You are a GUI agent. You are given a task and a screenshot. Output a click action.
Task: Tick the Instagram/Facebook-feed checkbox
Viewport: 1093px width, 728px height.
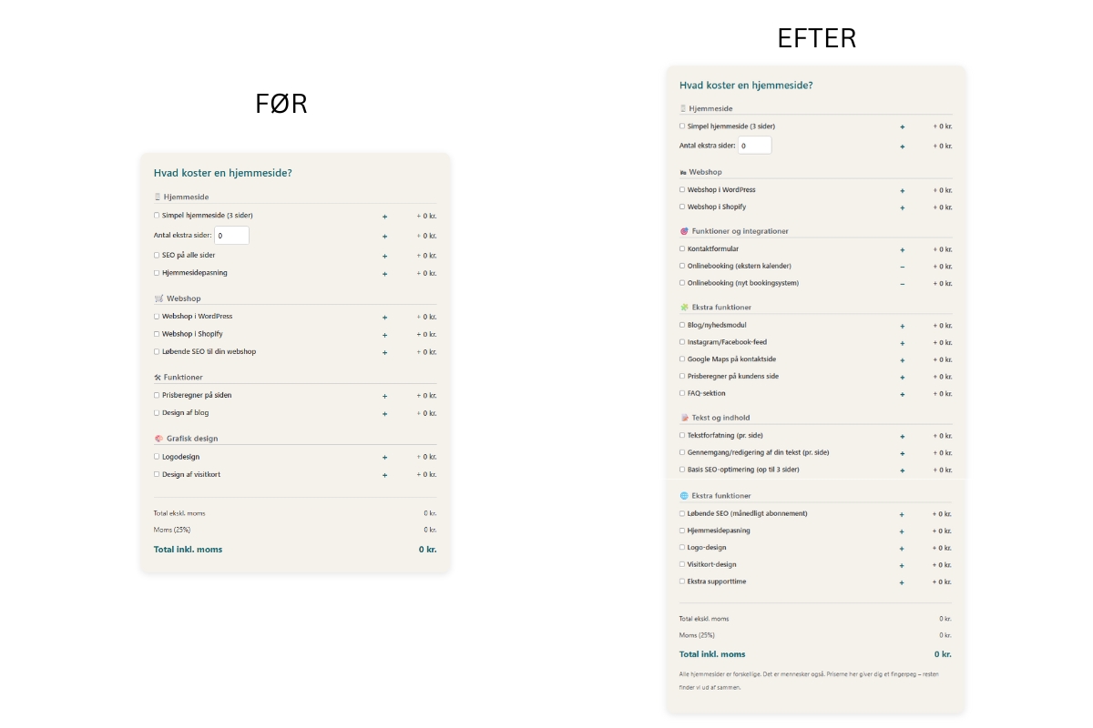click(x=682, y=342)
